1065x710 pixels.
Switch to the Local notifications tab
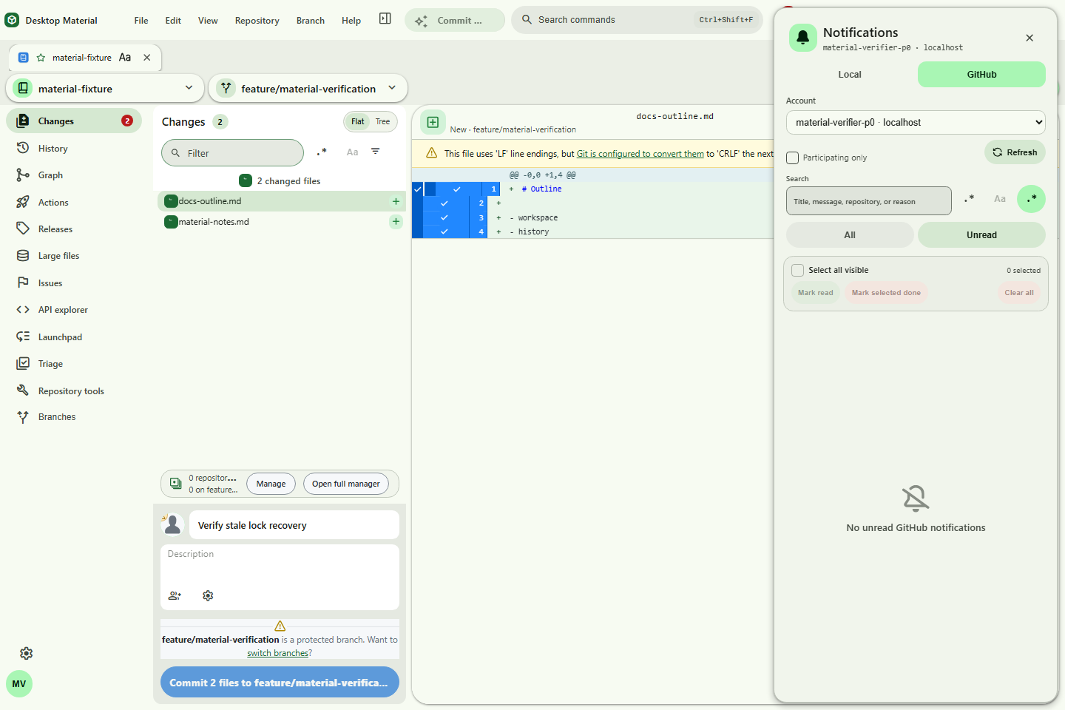coord(850,75)
